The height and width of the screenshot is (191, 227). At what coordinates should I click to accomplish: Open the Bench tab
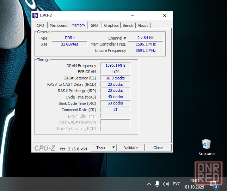(128, 25)
